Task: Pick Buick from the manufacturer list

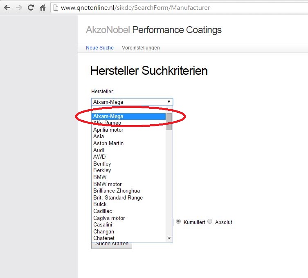Action: tap(129, 204)
